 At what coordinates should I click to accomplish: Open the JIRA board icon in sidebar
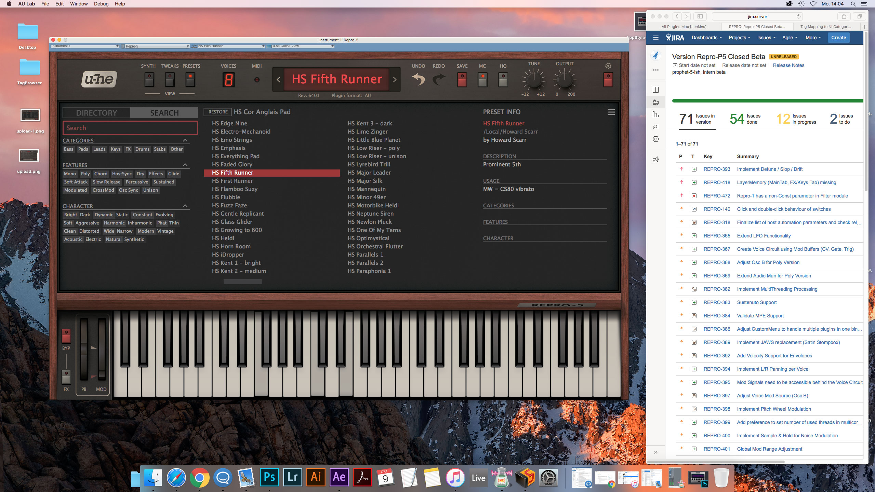[x=656, y=90]
